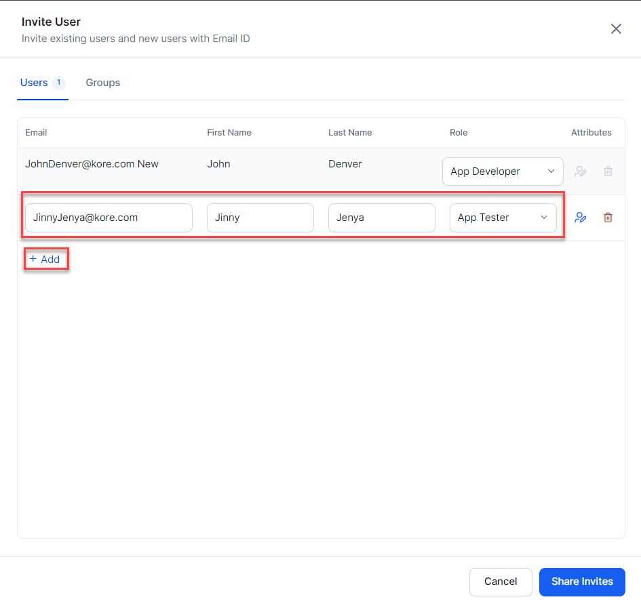The height and width of the screenshot is (612, 641).
Task: Select the JohnDenver@kore.com email text
Action: [x=79, y=164]
